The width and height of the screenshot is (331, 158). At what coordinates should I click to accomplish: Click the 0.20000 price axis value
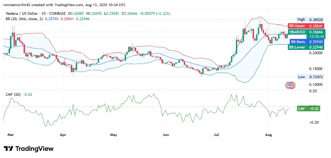316,53
